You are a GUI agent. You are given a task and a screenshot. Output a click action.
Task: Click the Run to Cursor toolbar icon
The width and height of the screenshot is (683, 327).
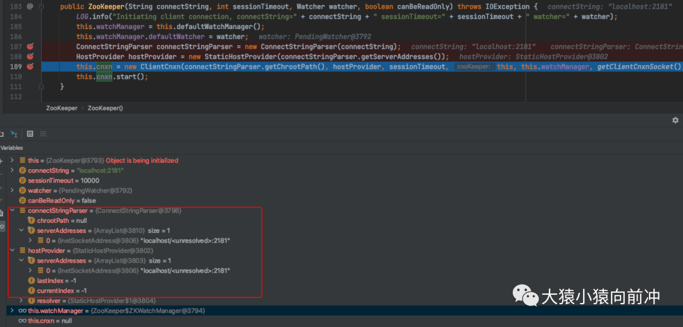pos(14,134)
